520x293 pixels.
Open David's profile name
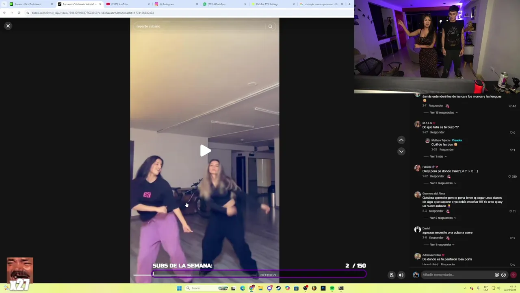coord(426,228)
